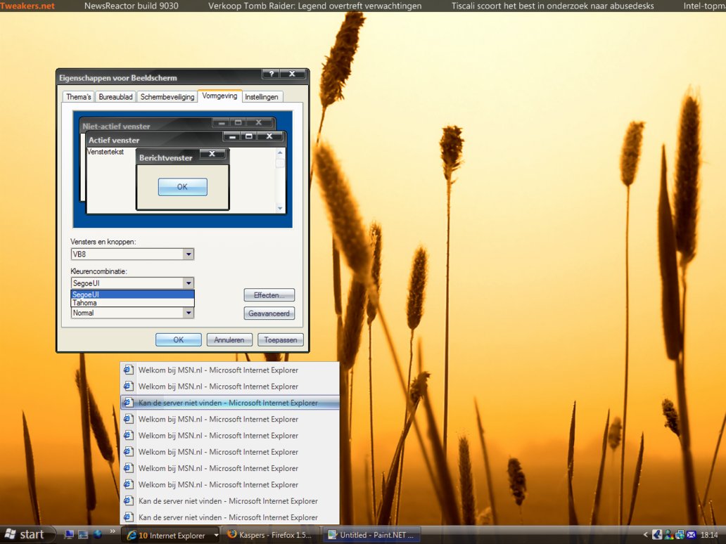Click the help question mark button in dialog title
The image size is (726, 544).
click(270, 74)
